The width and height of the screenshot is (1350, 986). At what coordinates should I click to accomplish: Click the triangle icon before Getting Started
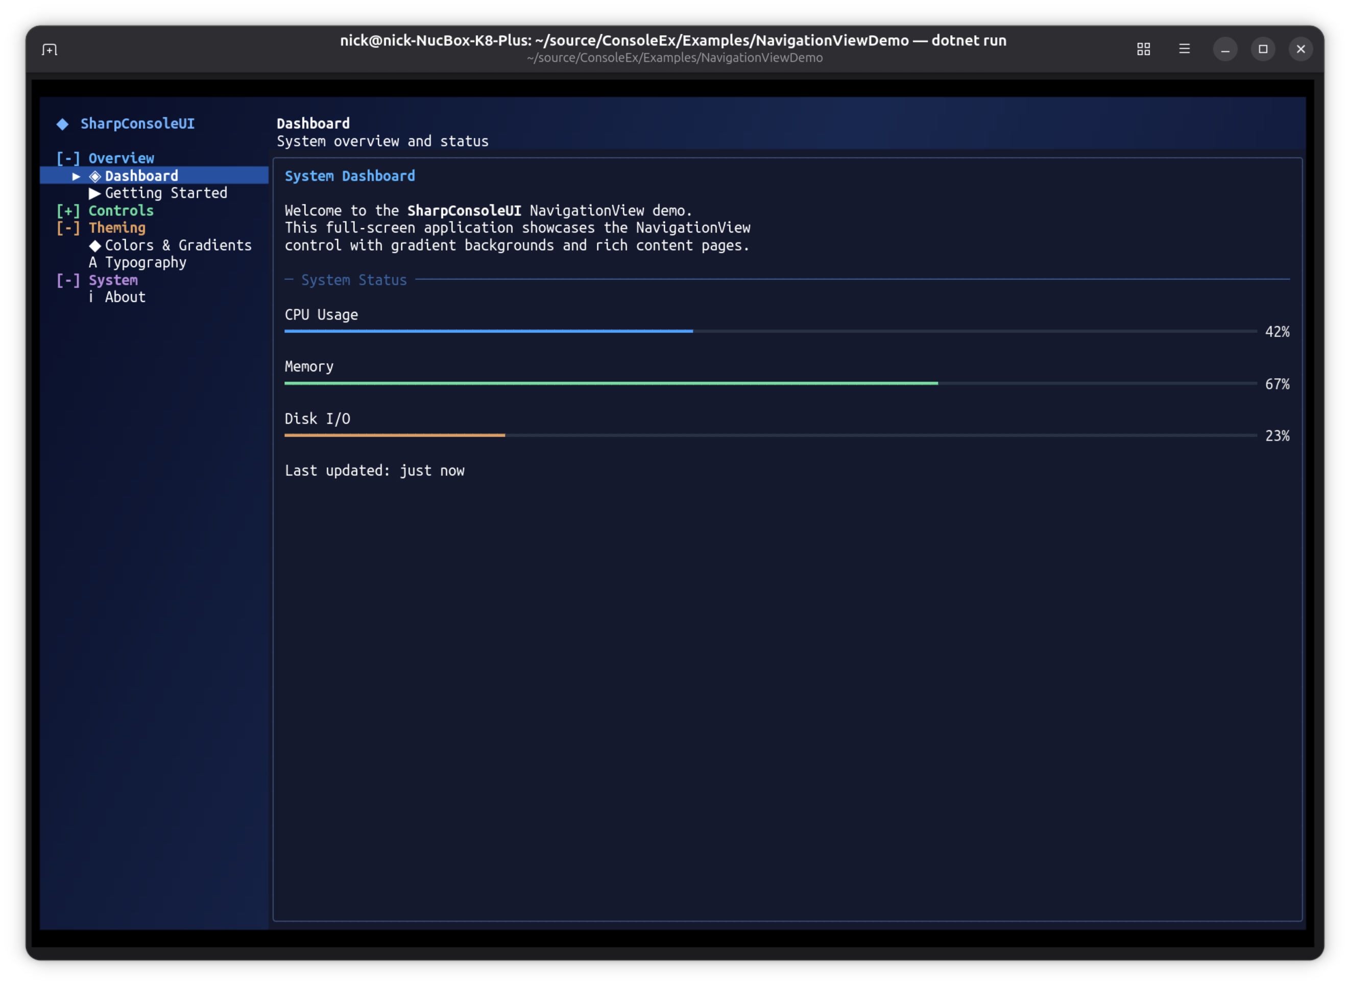coord(95,193)
